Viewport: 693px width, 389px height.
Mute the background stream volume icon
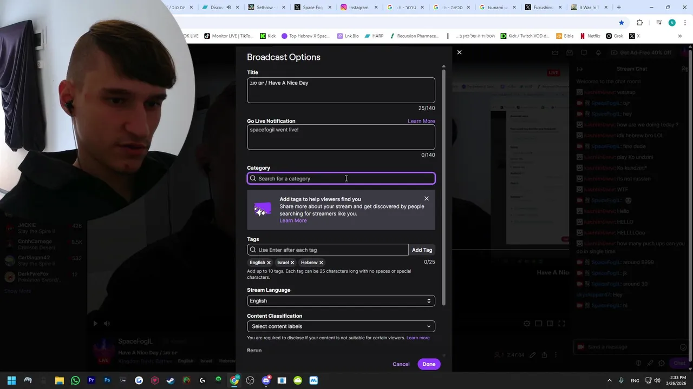coord(107,324)
